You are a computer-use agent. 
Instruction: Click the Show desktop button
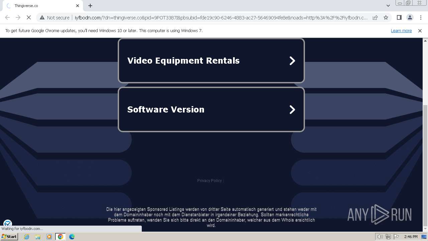point(424,237)
